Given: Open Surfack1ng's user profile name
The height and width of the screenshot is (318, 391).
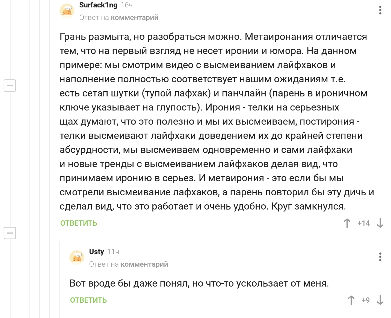Looking at the screenshot, I should point(98,5).
